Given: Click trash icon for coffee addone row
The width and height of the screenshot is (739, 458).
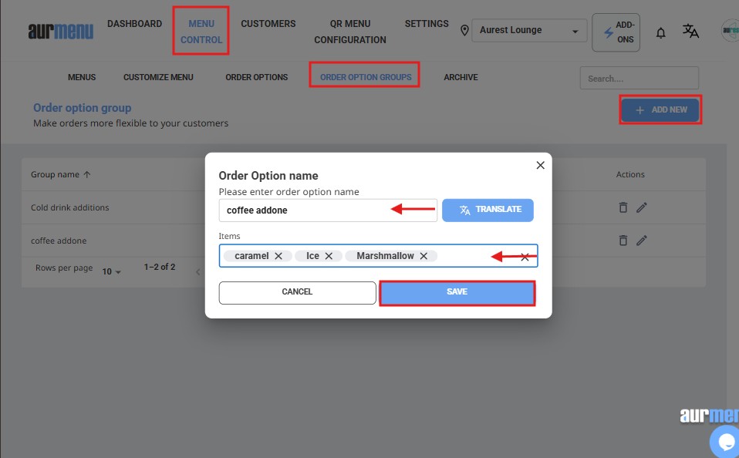Looking at the screenshot, I should coord(623,241).
